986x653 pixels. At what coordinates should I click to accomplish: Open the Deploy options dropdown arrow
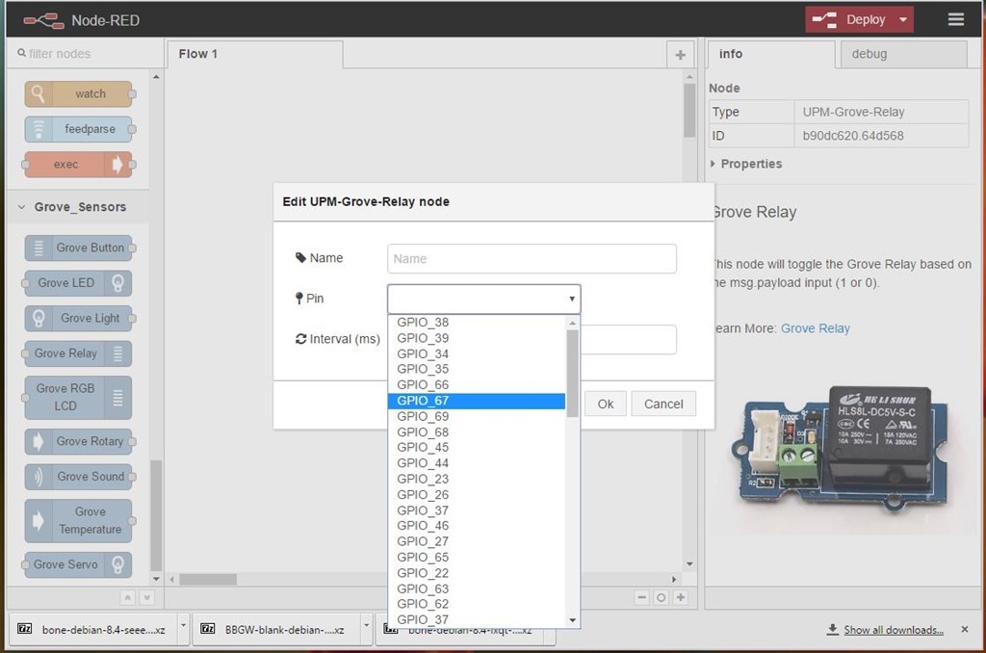tap(903, 19)
